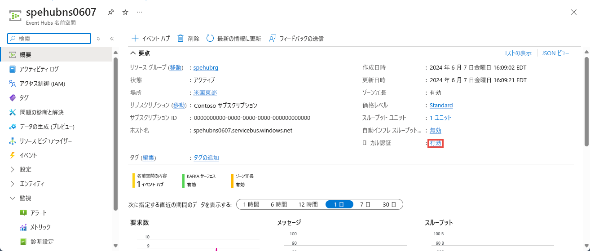Screen dimensions: 590x251
Task: Click the 有効 link for ローカル認証
Action: tap(436, 143)
